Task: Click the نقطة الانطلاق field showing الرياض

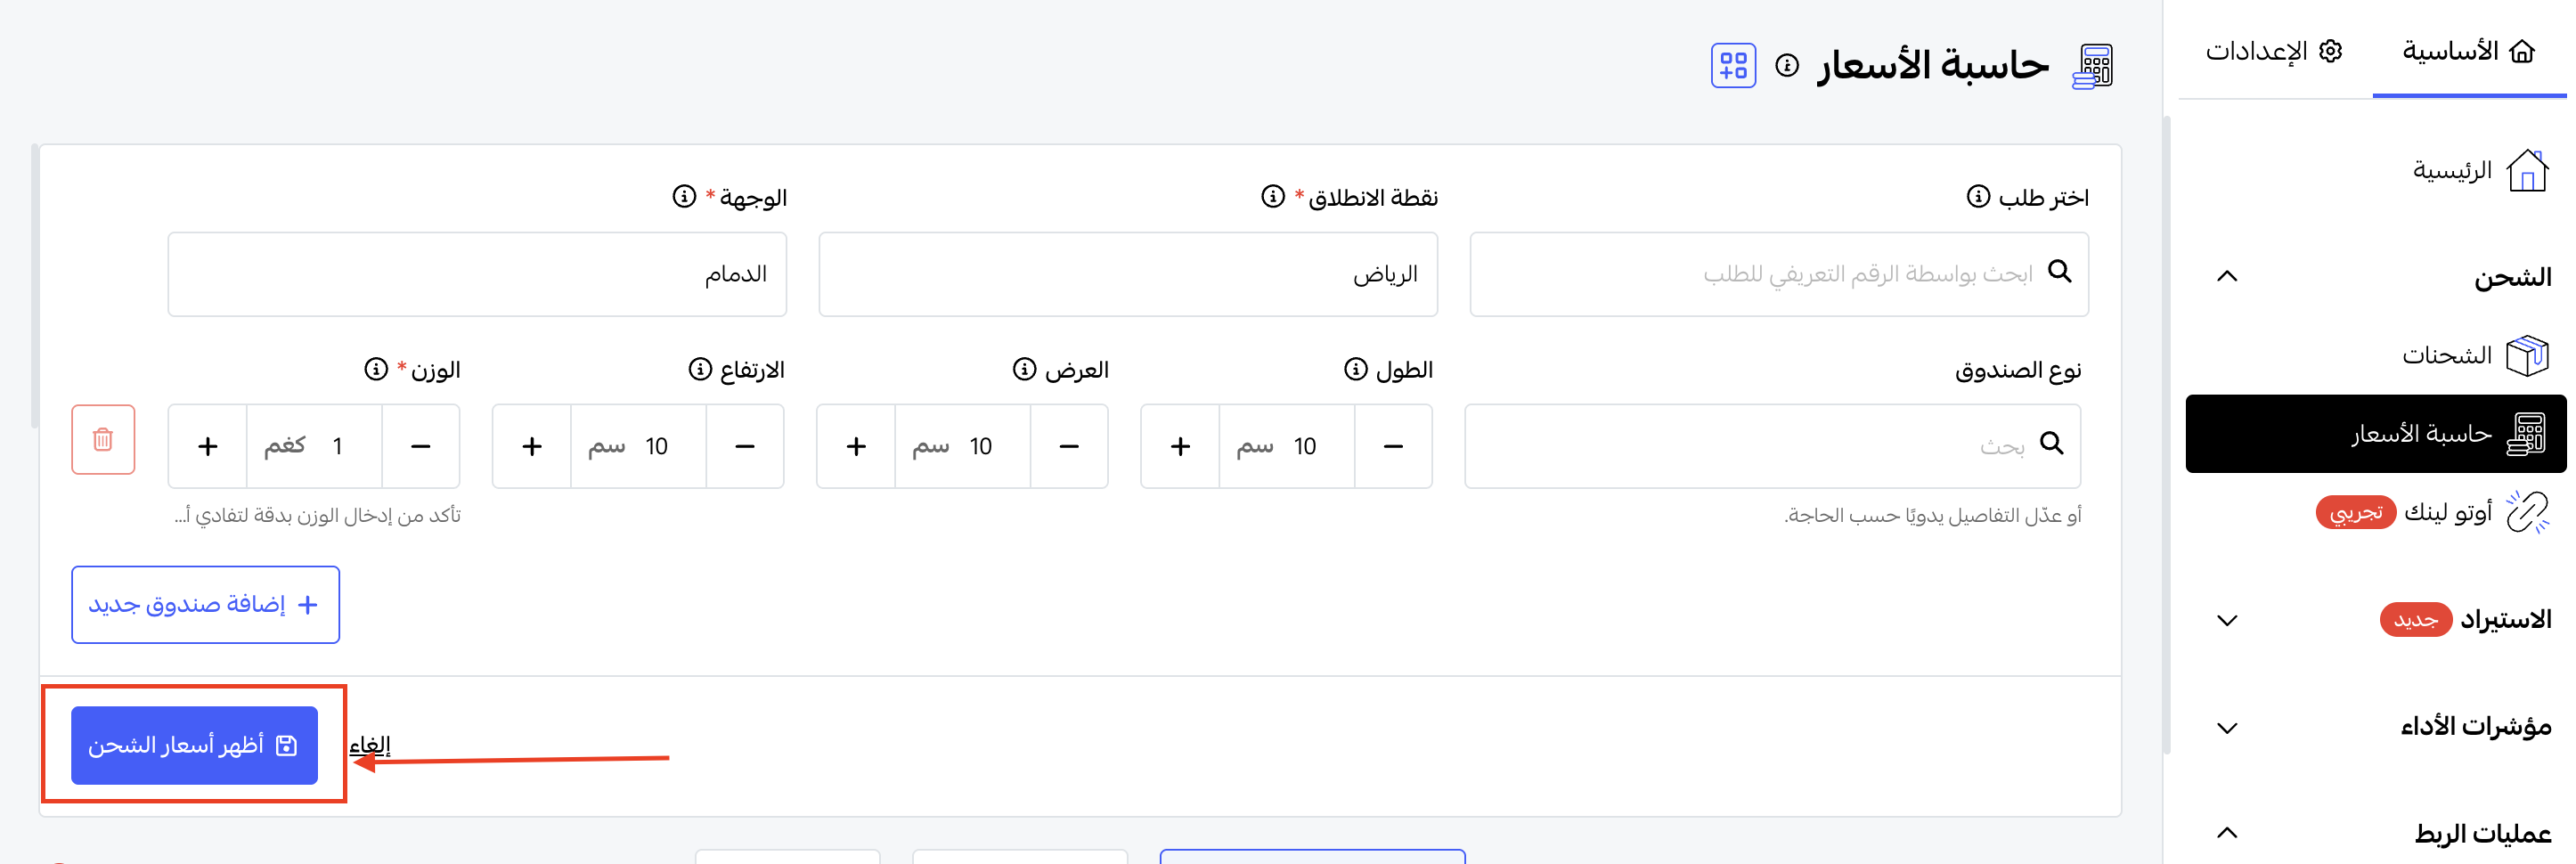Action: click(x=1128, y=274)
